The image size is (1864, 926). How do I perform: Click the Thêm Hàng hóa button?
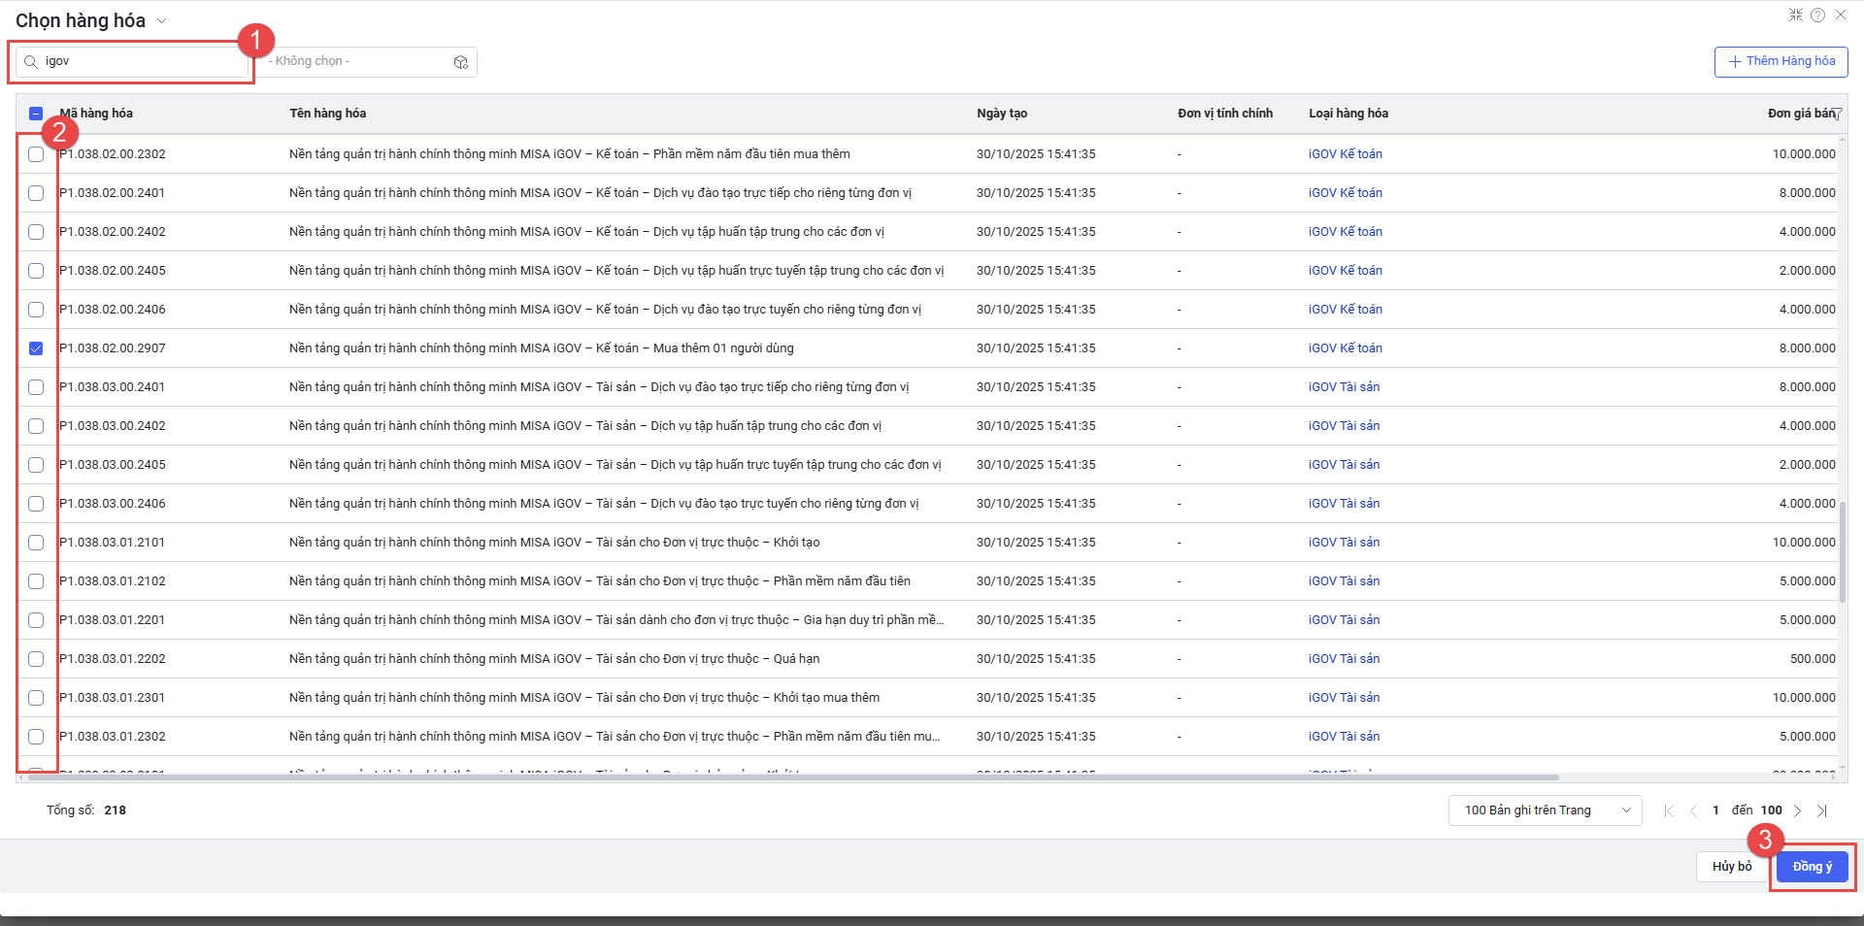pos(1781,61)
